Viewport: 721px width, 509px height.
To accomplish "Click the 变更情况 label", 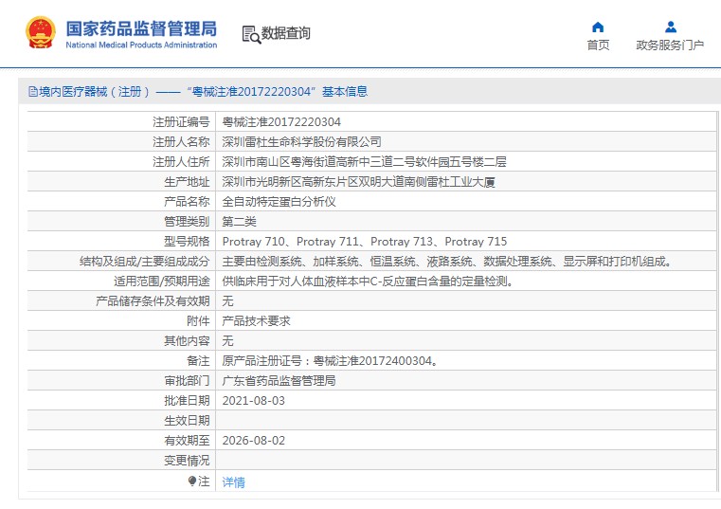I will (x=188, y=461).
